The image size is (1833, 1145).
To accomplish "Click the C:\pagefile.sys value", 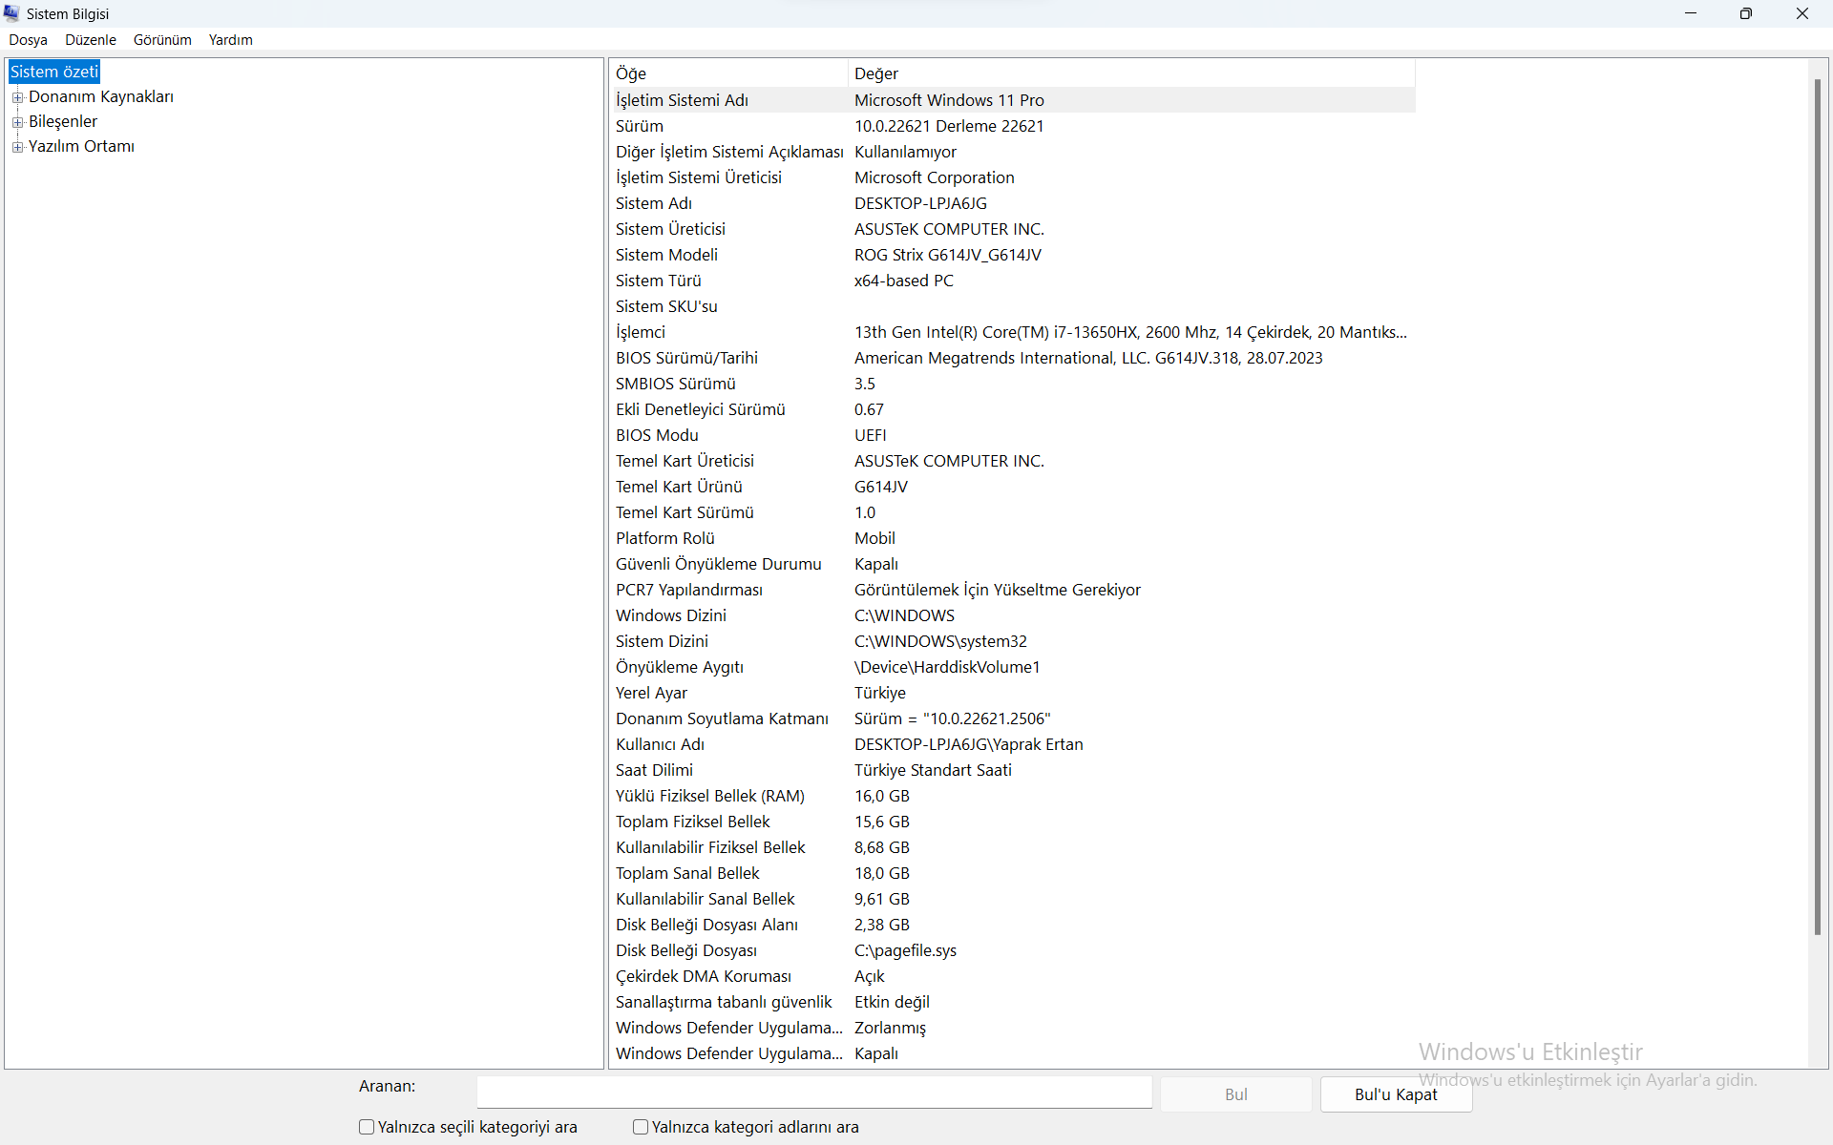I will coord(905,950).
